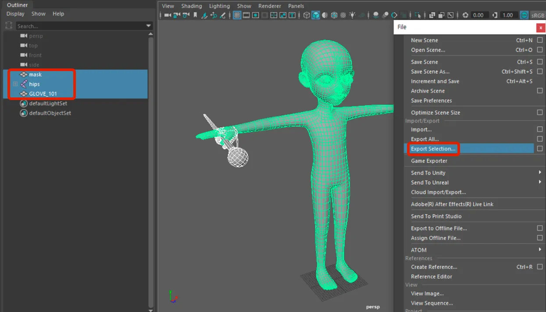Toggle the Textured display icon
The height and width of the screenshot is (312, 546).
point(343,15)
